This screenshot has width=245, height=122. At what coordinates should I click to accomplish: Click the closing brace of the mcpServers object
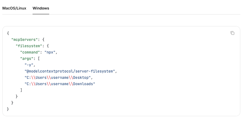[13, 103]
